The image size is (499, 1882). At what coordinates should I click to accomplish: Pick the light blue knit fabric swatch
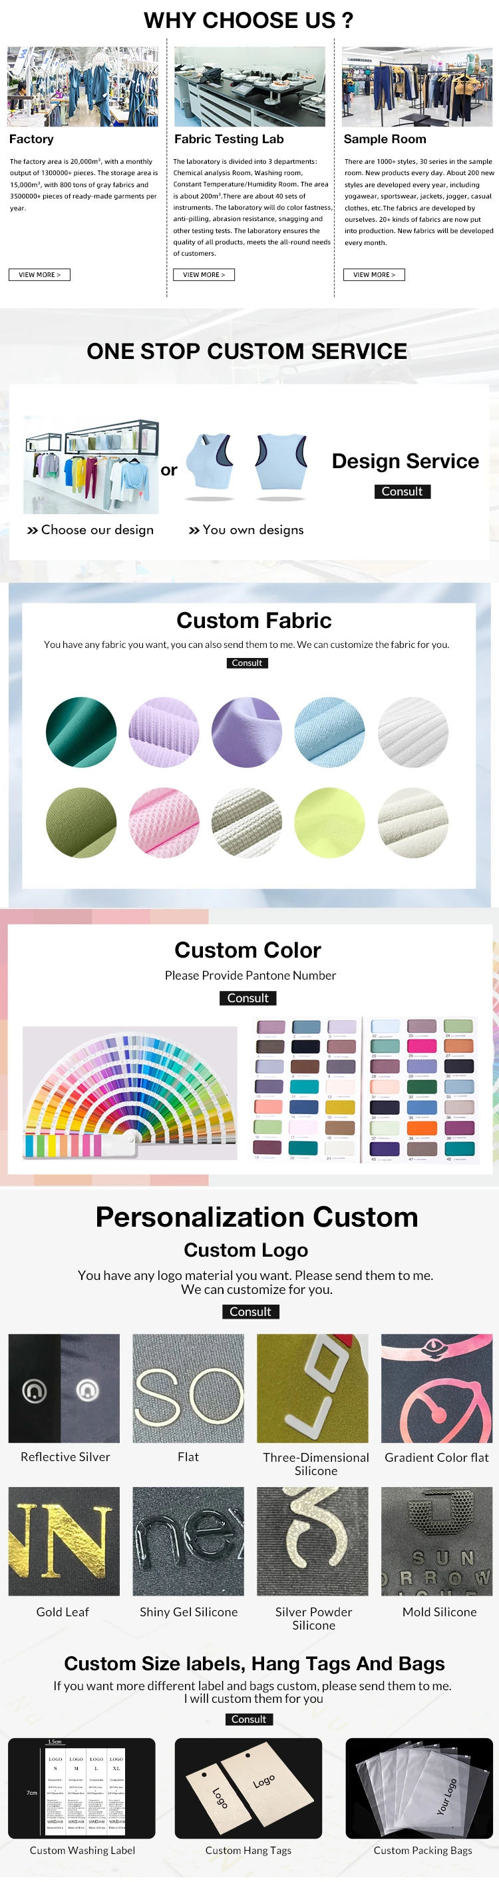coord(329,732)
